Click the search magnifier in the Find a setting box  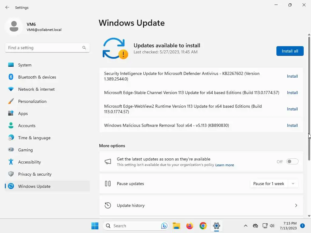[84, 48]
